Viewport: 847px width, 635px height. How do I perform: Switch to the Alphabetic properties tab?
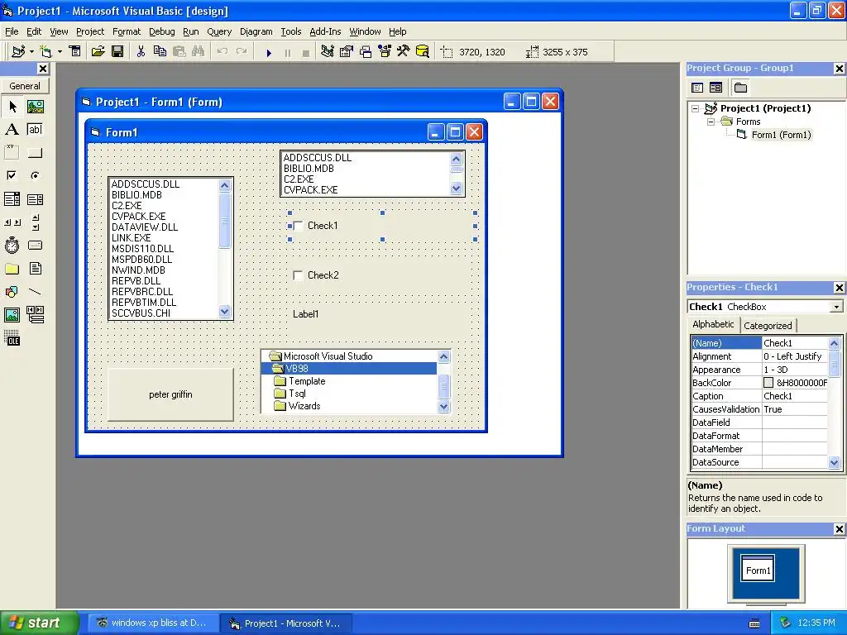(x=713, y=324)
